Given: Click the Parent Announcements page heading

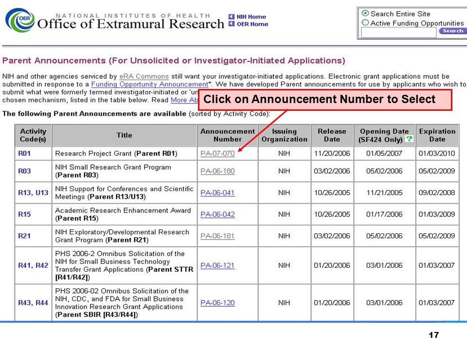Looking at the screenshot, I should tap(174, 61).
